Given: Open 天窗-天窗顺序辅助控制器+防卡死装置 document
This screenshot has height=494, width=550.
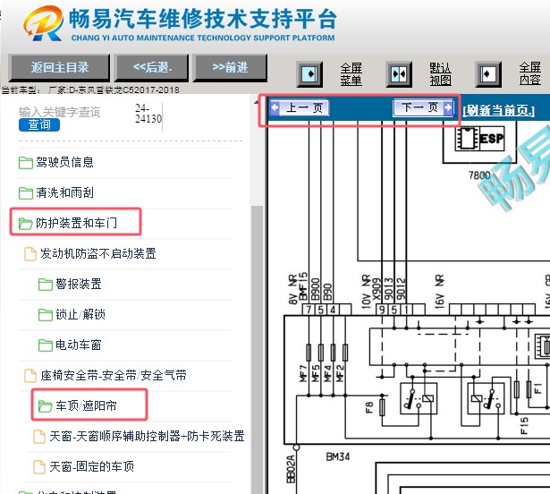Looking at the screenshot, I should [147, 436].
